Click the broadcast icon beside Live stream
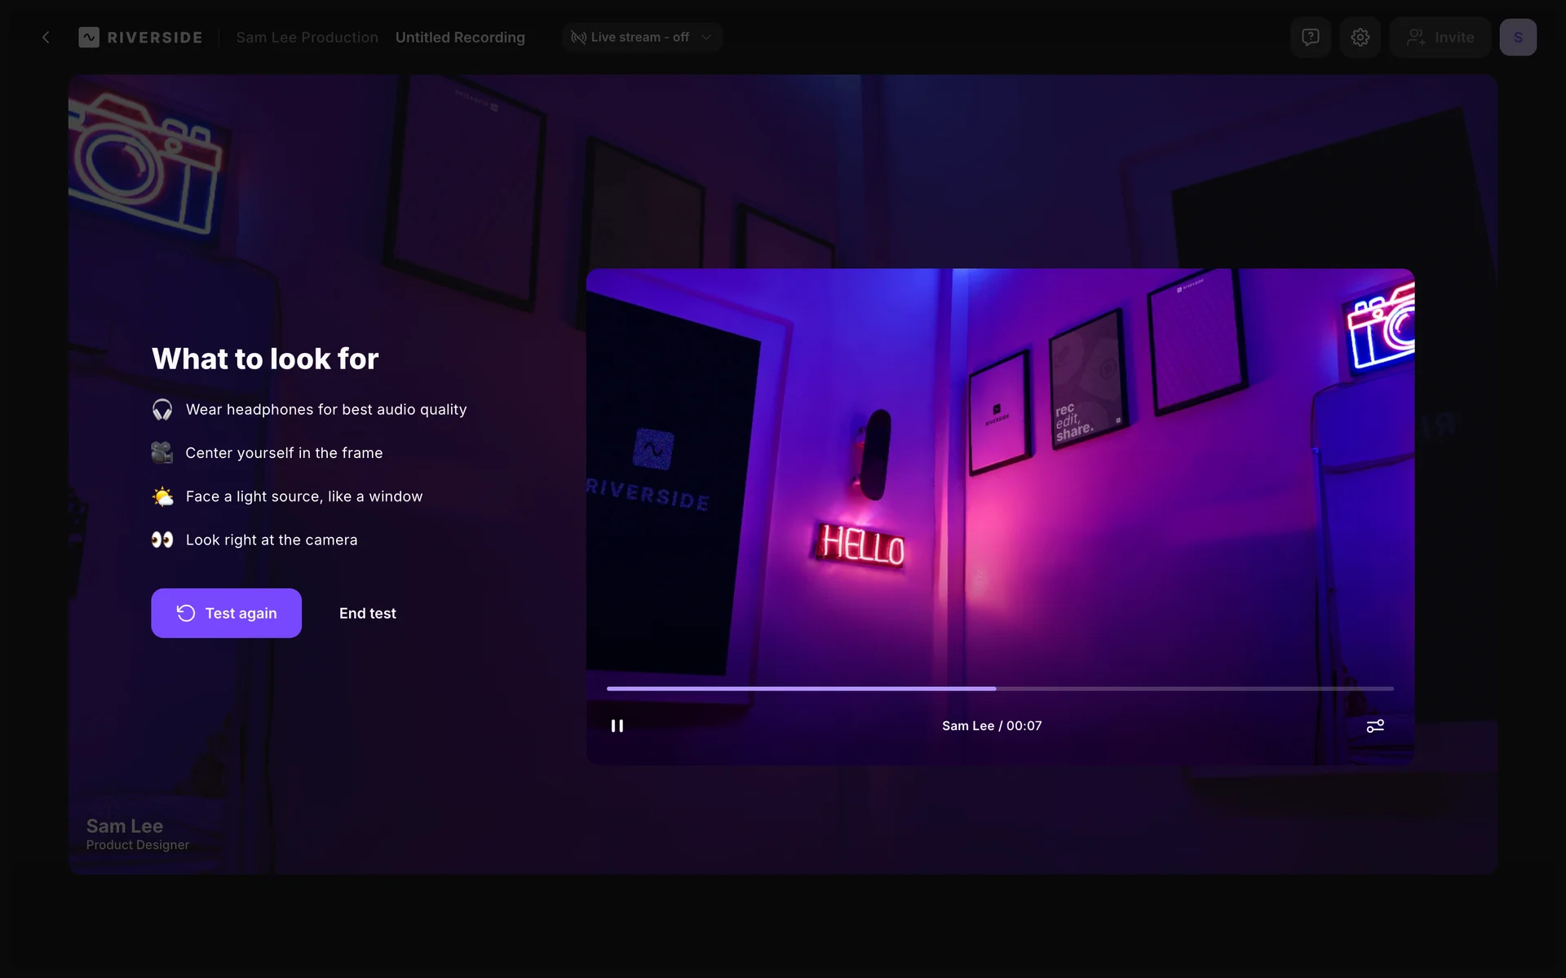 (578, 37)
